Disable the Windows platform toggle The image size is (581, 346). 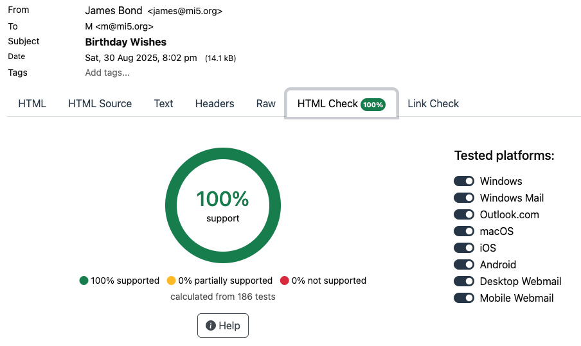pyautogui.click(x=464, y=181)
